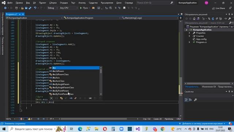Viewport: 234px width, 132px height.
Task: Click the Open File folder icon
Action: point(22,8)
